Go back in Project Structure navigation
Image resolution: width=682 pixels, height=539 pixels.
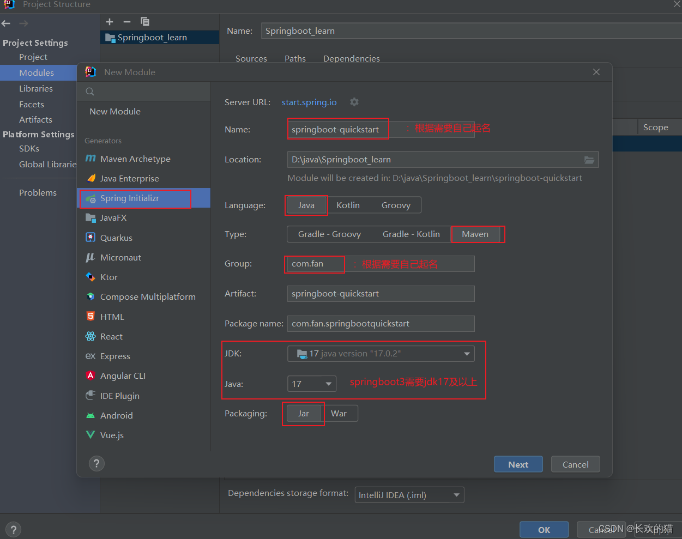[x=6, y=23]
